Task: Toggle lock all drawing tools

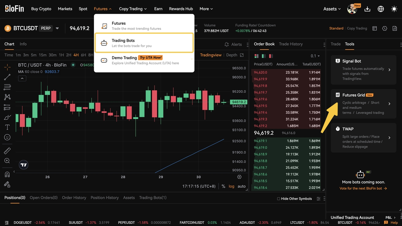Action: 7,184
